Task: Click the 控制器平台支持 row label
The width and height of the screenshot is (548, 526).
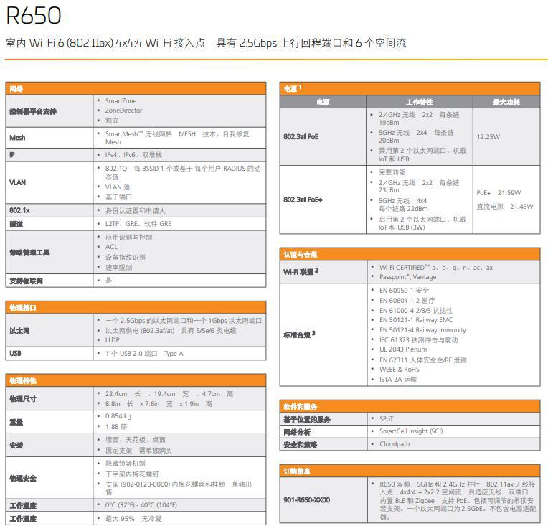Action: (33, 111)
